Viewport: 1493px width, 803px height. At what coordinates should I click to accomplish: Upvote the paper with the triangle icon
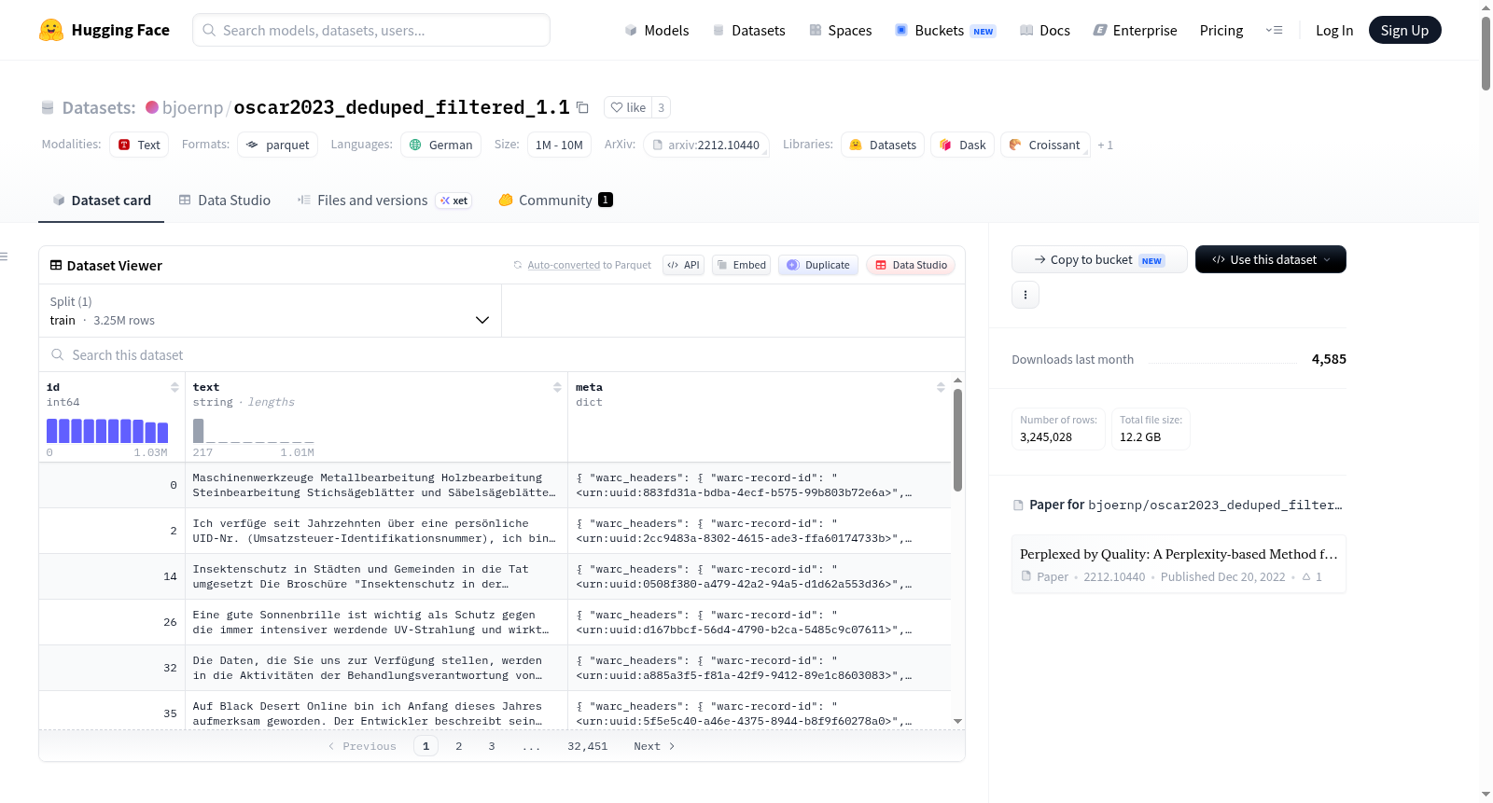1306,577
